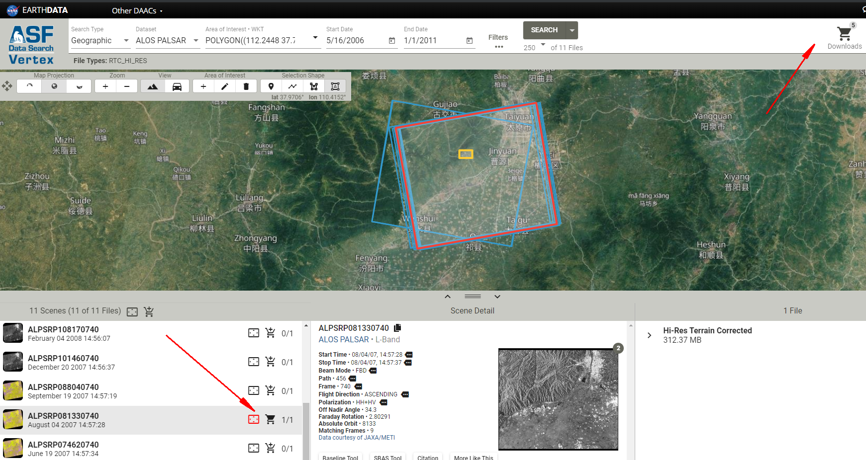The height and width of the screenshot is (460, 866).
Task: Select the arc map projection icon
Action: tap(29, 86)
